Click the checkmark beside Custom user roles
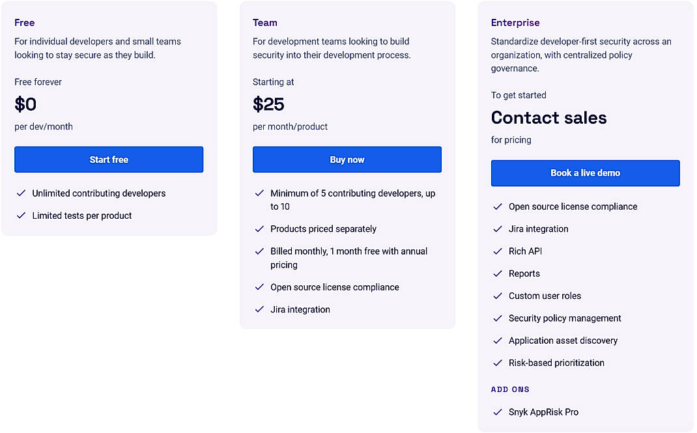The image size is (697, 433). point(497,296)
